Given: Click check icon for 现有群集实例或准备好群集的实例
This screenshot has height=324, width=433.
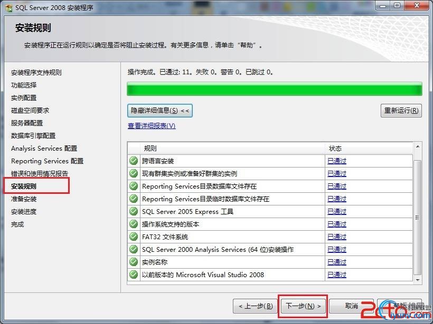Looking at the screenshot, I should (134, 173).
